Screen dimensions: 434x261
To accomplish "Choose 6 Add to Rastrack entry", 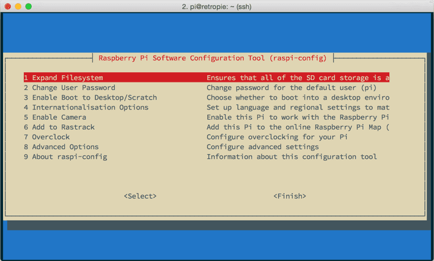I will pyautogui.click(x=59, y=127).
